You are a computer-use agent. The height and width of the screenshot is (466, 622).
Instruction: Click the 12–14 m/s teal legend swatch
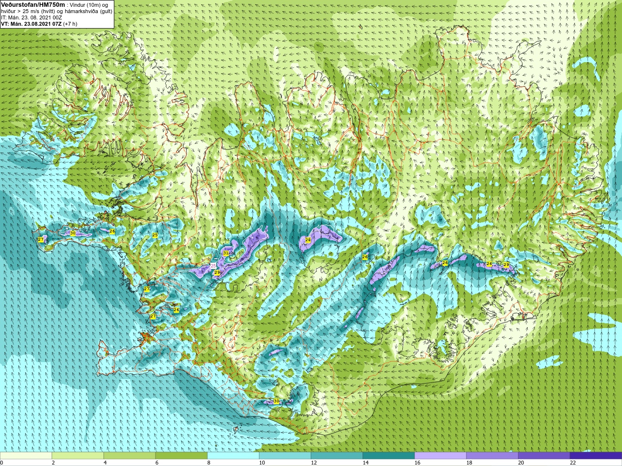(x=337, y=456)
